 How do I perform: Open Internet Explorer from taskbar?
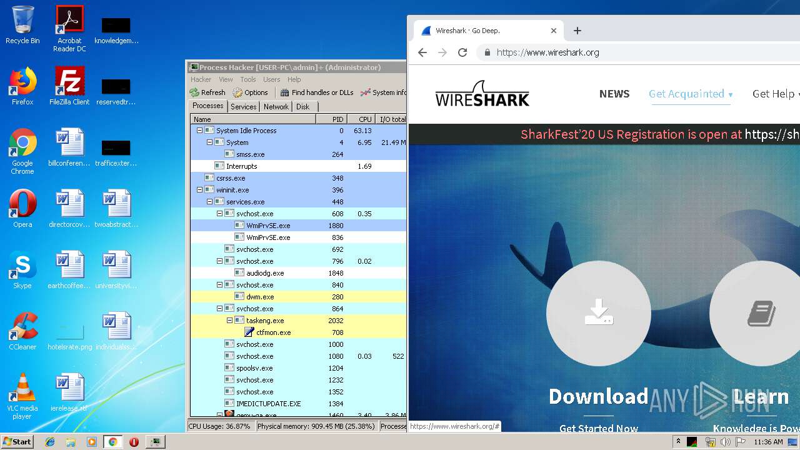(x=50, y=442)
